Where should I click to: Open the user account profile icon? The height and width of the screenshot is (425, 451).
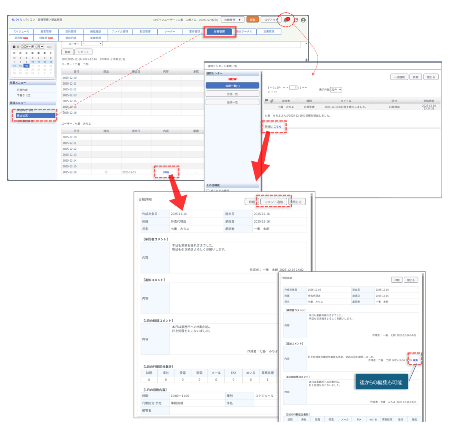303,20
